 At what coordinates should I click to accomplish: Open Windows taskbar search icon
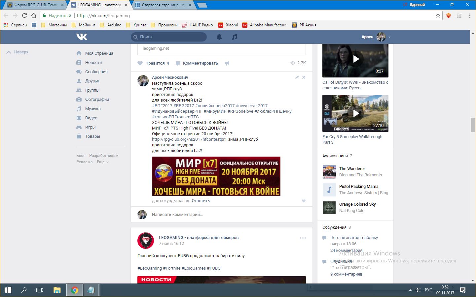pos(24,290)
